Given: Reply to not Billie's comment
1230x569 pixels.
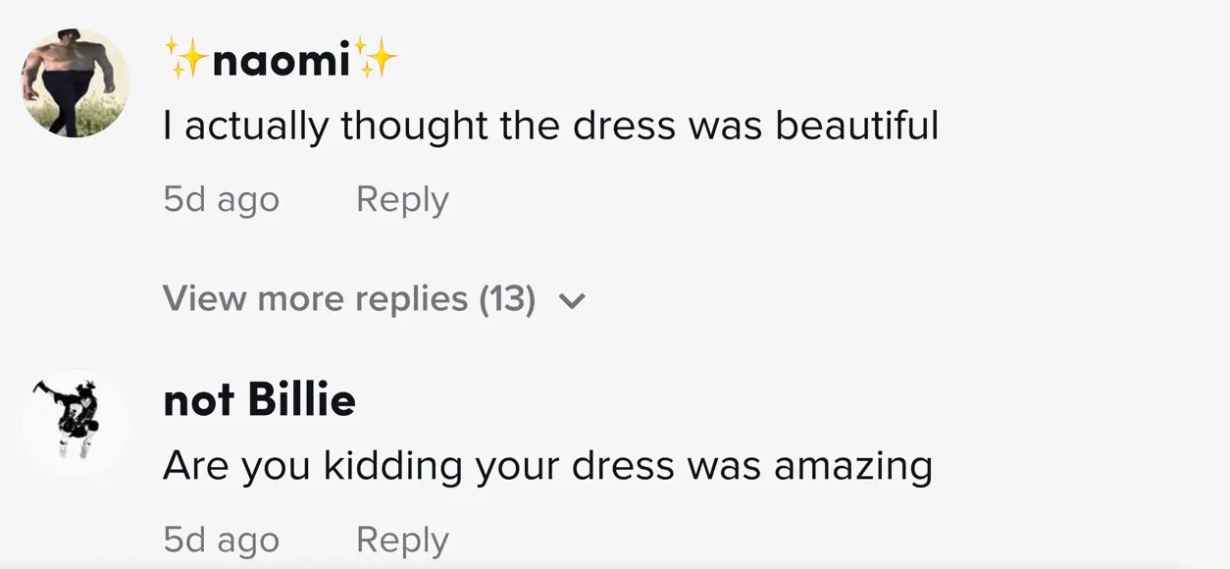Looking at the screenshot, I should (402, 539).
